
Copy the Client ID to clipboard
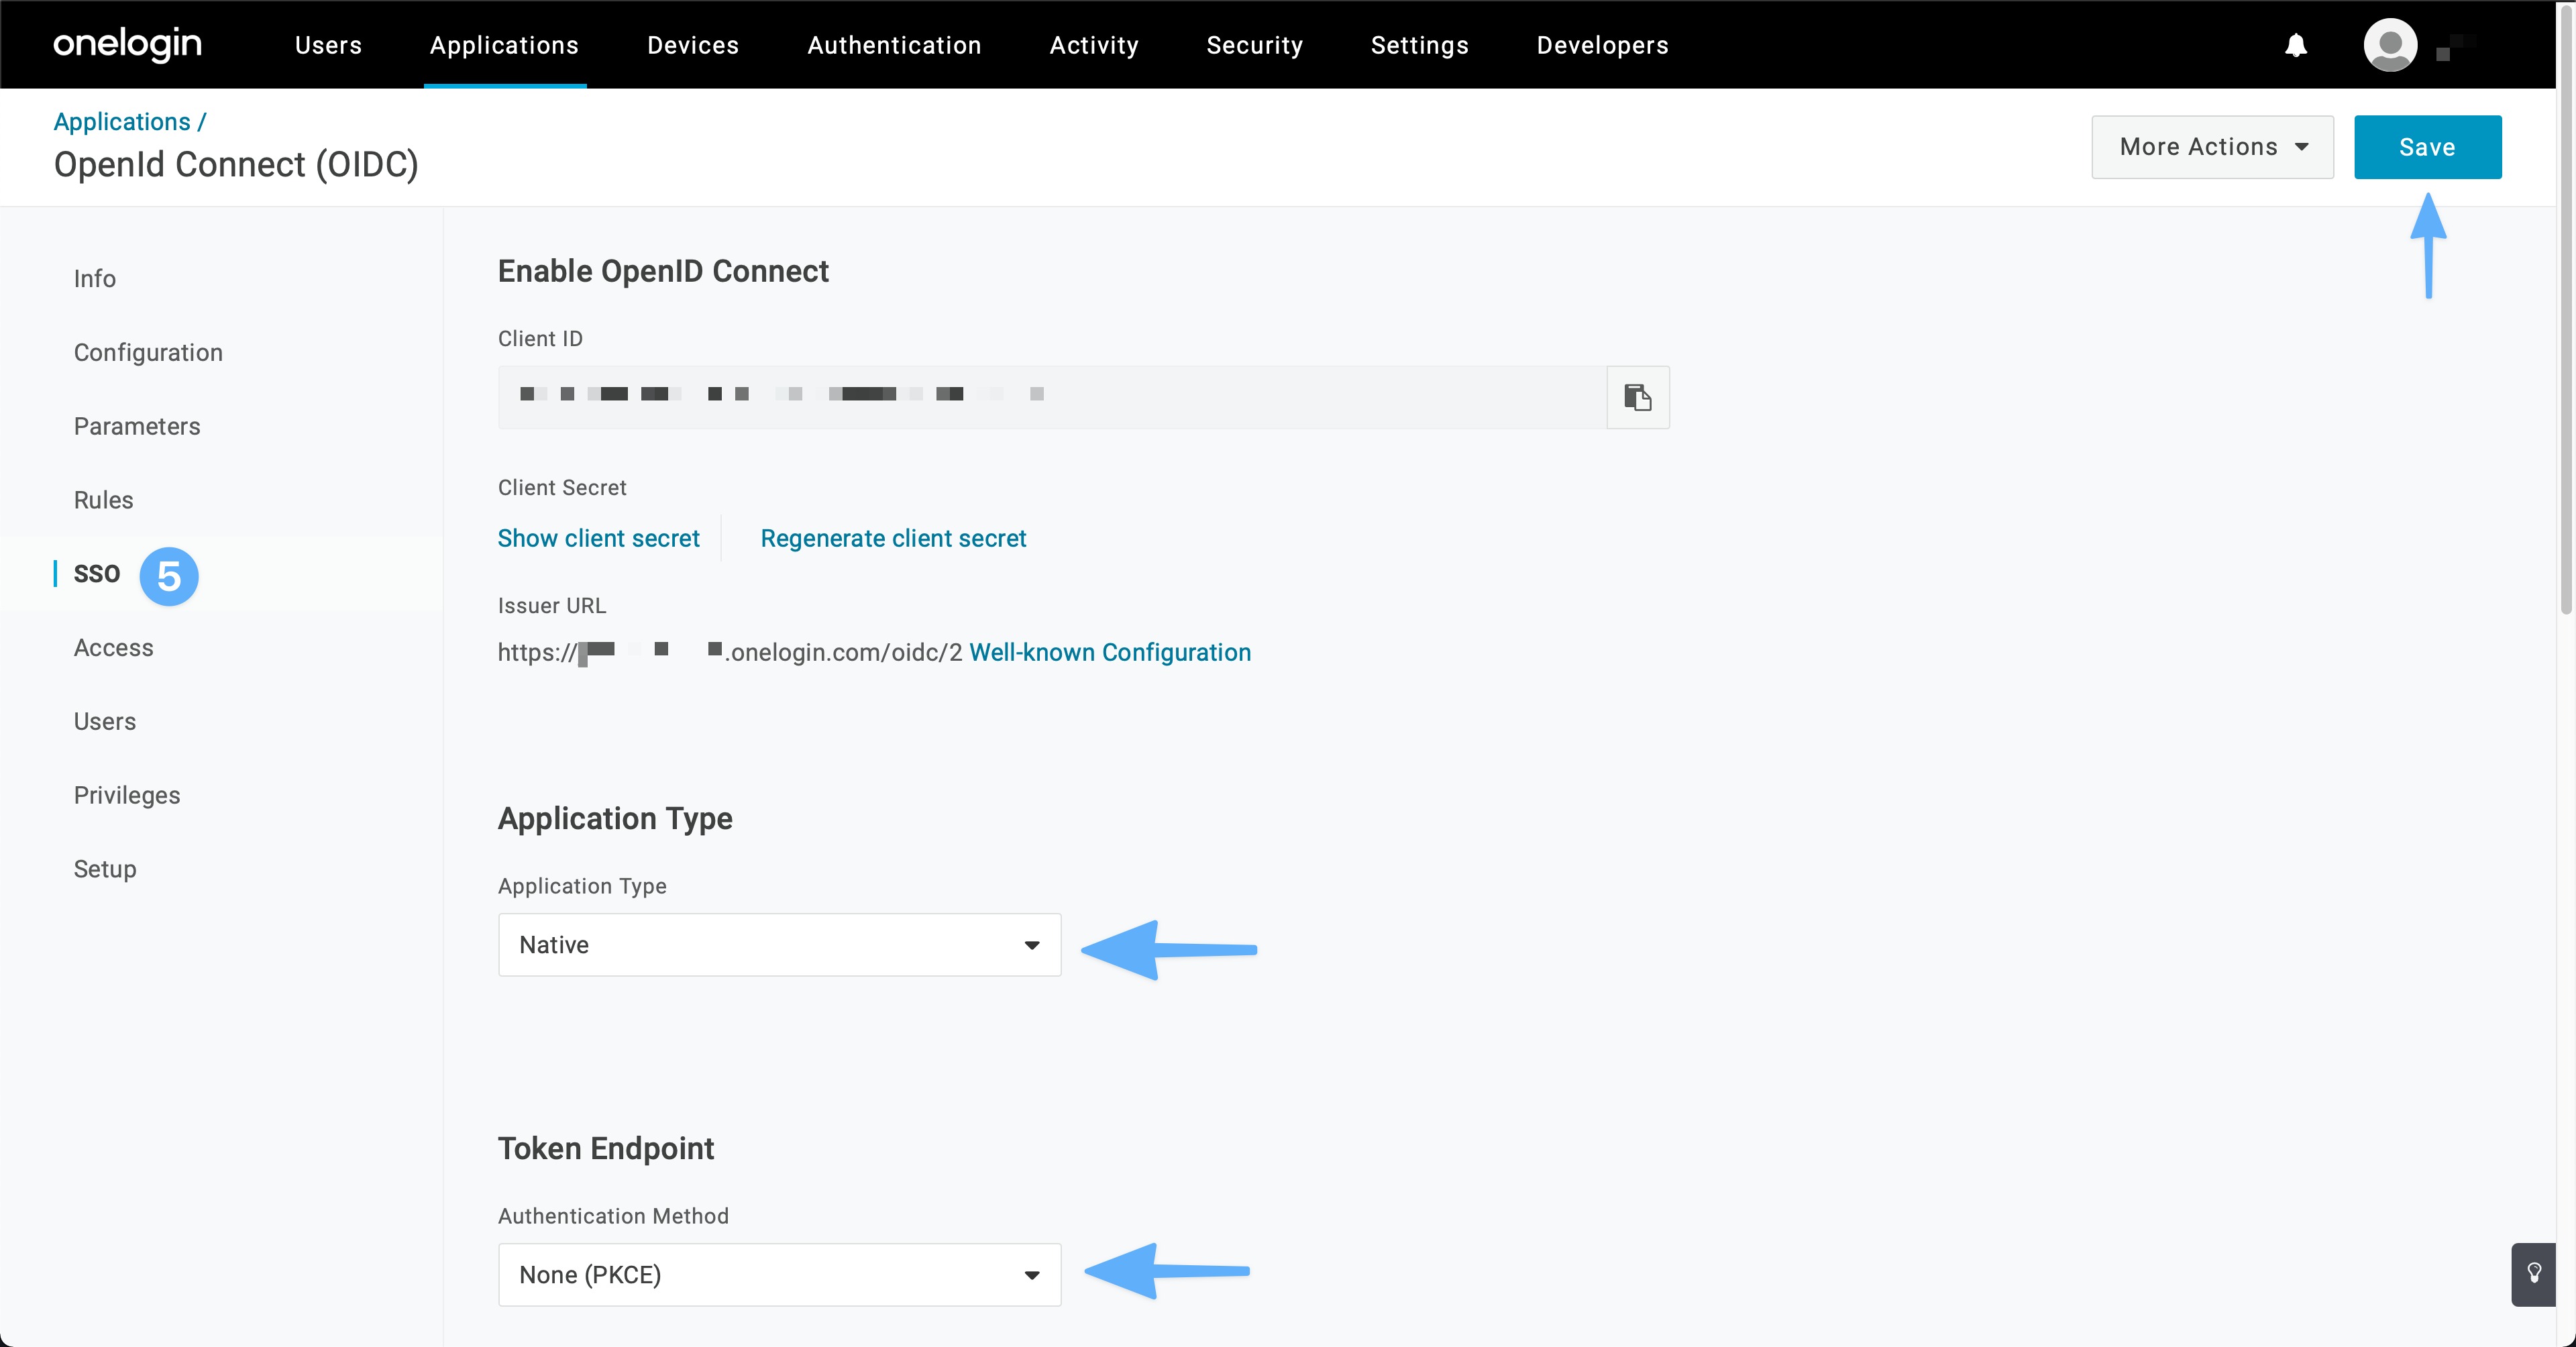[1637, 397]
